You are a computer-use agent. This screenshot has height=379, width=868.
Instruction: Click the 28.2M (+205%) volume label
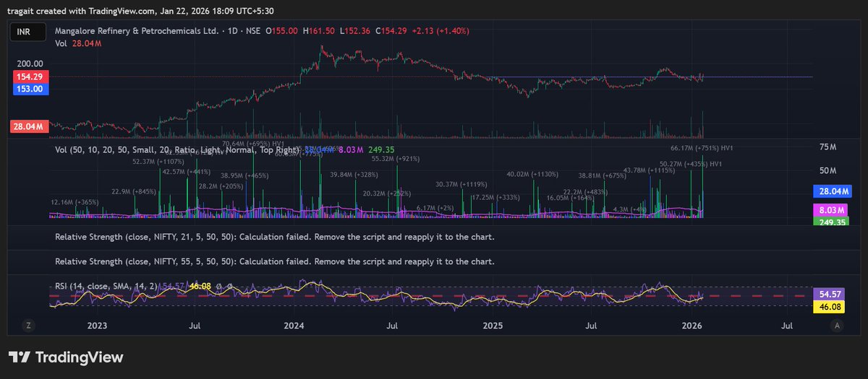(x=221, y=186)
